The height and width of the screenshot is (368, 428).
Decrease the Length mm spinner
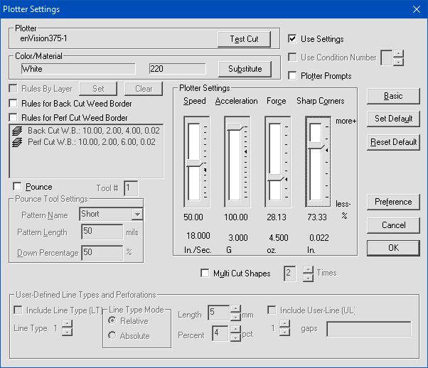point(235,317)
